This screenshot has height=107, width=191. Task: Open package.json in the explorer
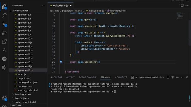(25, 86)
